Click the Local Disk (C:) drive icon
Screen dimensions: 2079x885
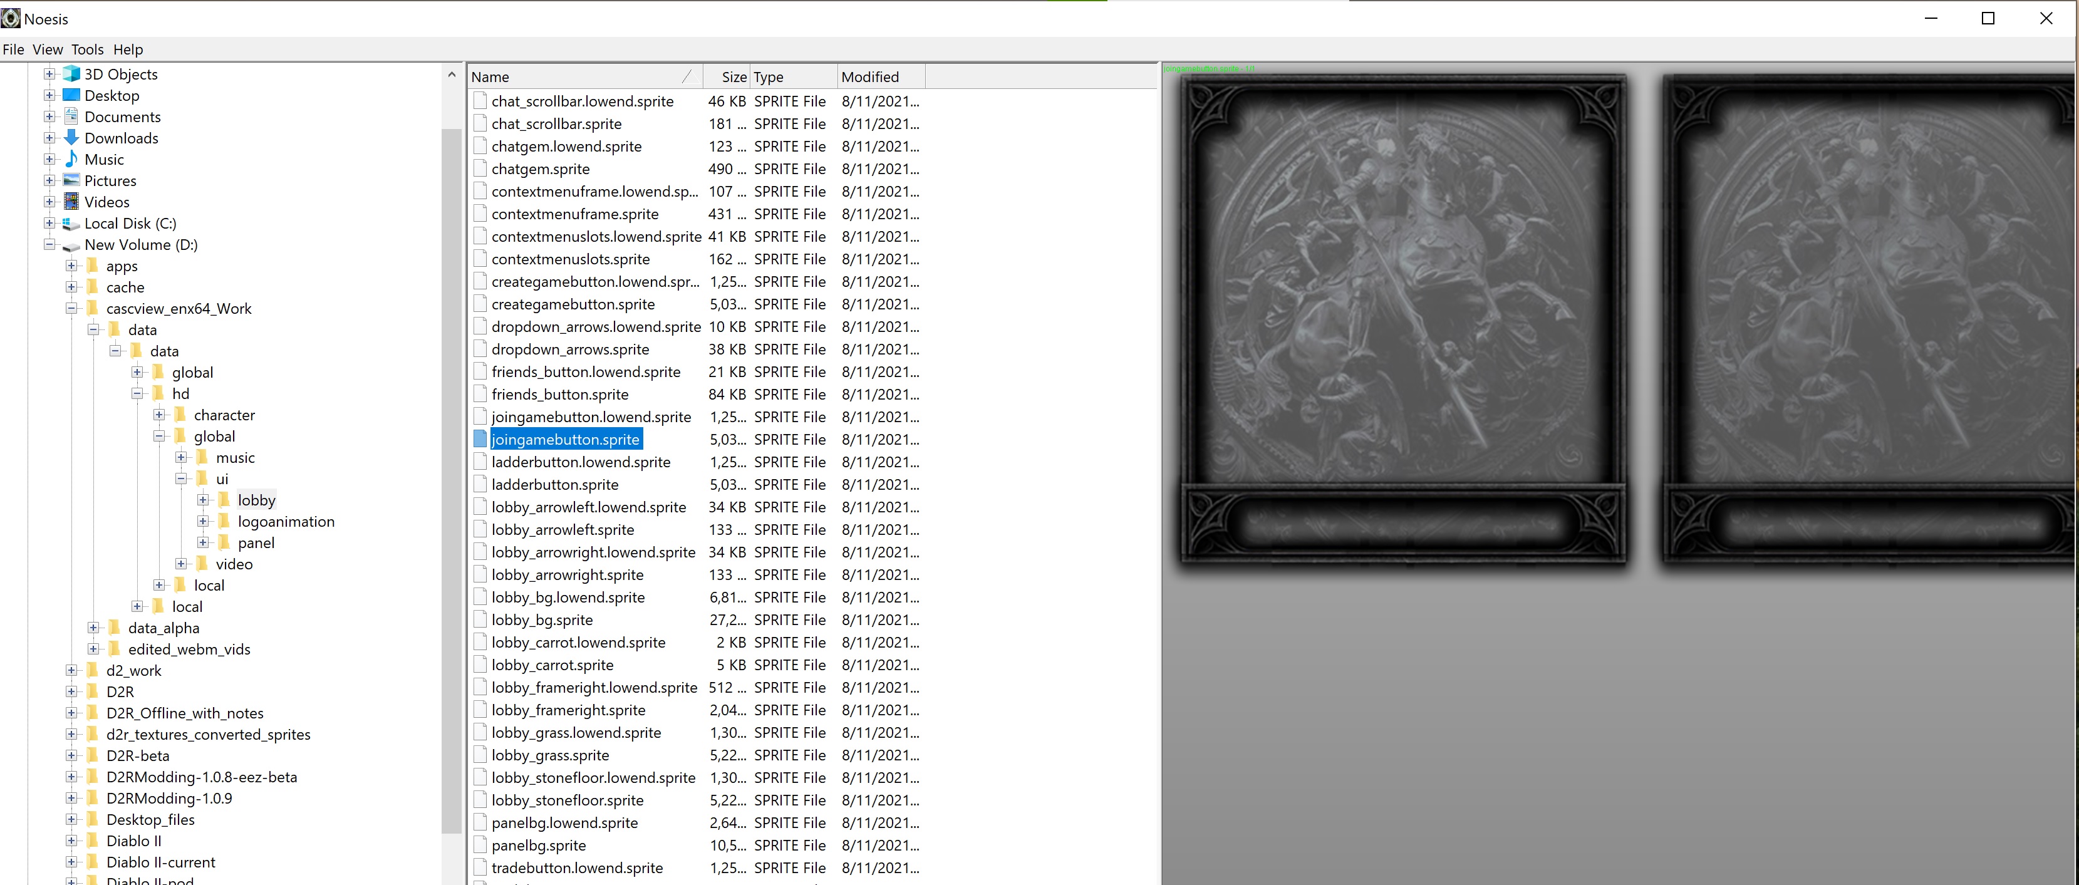pos(71,224)
